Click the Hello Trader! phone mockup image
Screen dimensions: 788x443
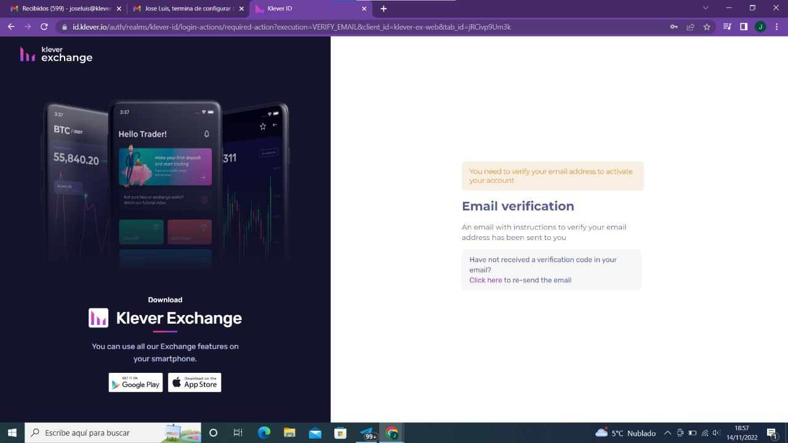165,186
